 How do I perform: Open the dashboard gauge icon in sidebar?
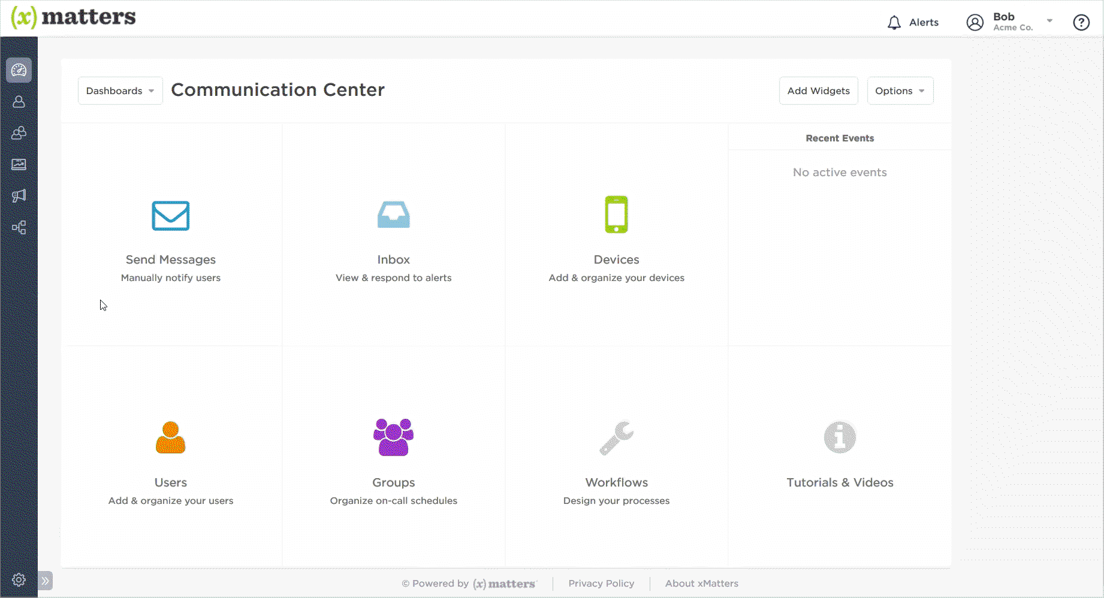19,70
